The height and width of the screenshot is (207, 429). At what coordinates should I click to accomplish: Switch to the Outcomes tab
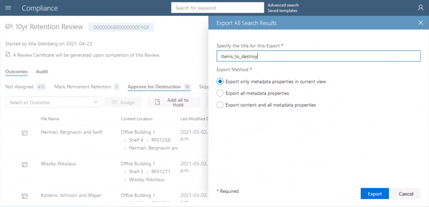tap(16, 71)
